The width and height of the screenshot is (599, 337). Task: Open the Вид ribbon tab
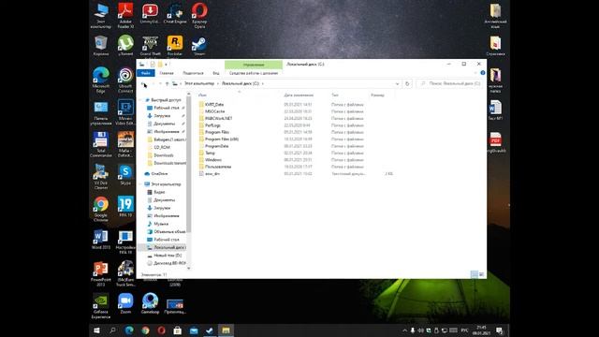(216, 73)
